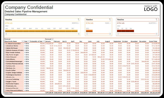Viewport: 164px width, 98px height.
Task: Select All Periods label in years timeline
Action: coord(90,23)
